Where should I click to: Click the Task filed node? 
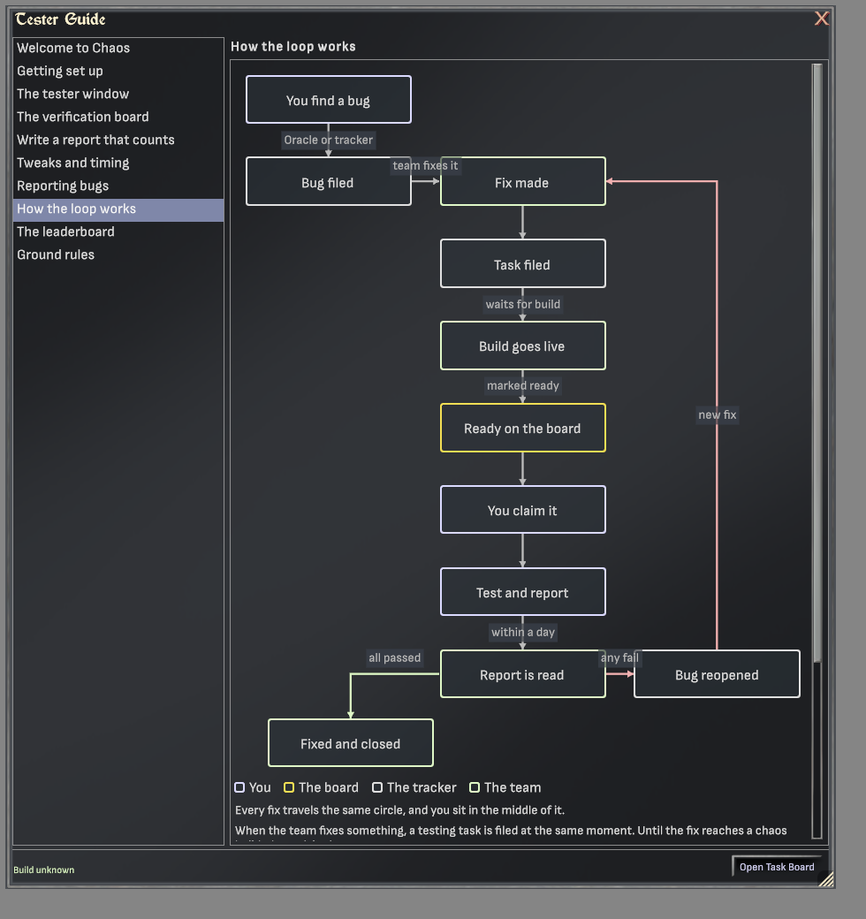(523, 263)
